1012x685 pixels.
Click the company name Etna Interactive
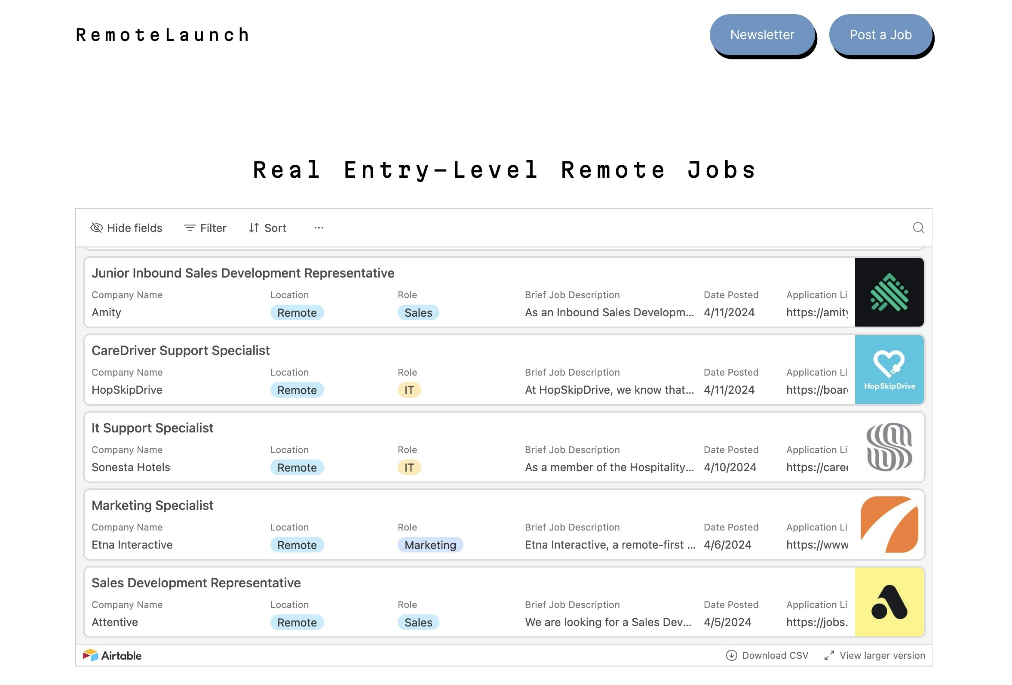(132, 545)
